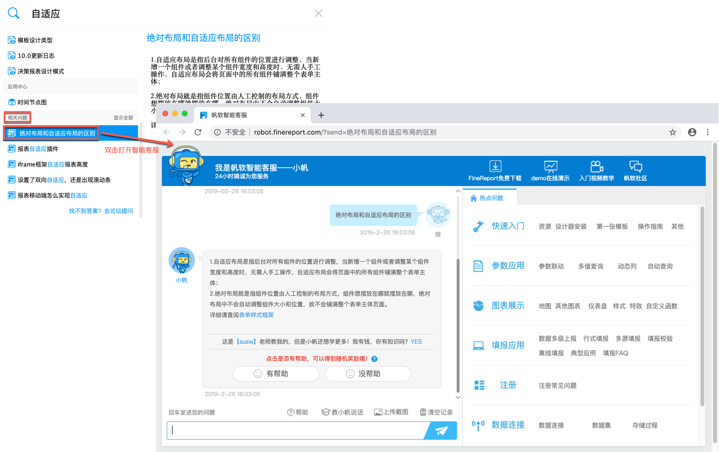Open the browser three-dot menu
This screenshot has width=719, height=452.
[707, 132]
